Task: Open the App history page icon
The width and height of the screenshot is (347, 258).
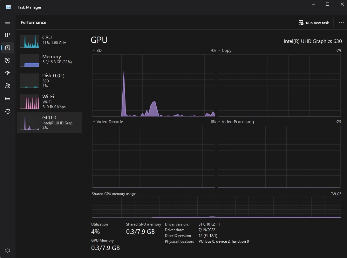Action: [x=8, y=60]
